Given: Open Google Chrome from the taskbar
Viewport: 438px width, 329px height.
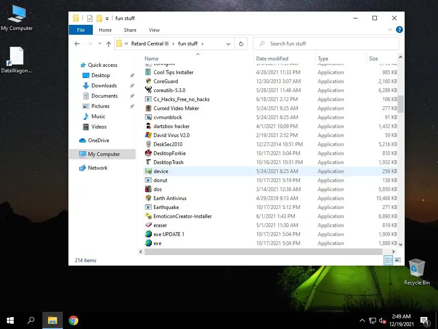Looking at the screenshot, I should (x=74, y=320).
